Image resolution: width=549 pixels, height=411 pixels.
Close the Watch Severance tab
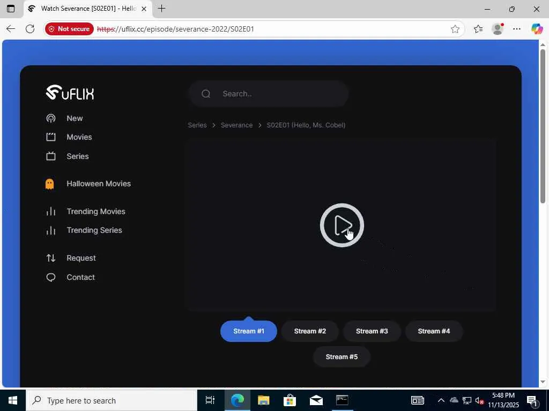coord(144,9)
